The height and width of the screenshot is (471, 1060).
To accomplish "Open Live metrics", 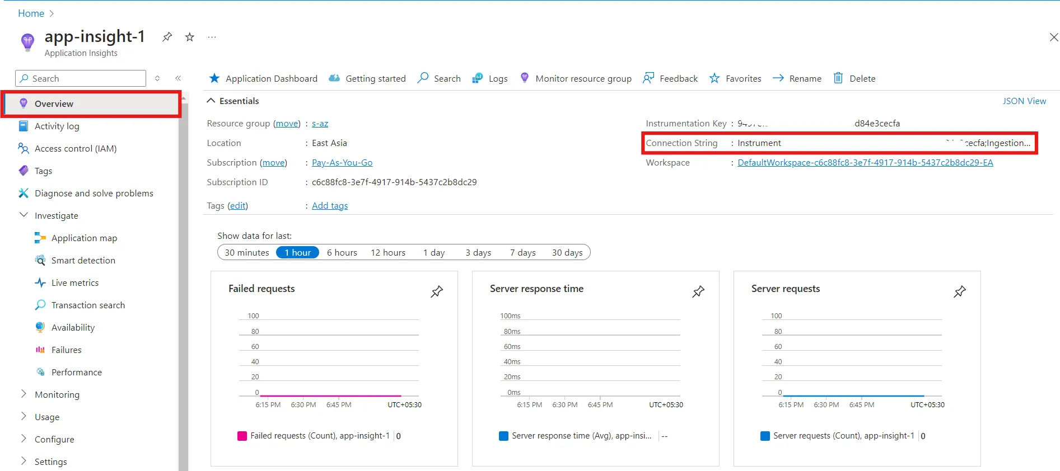I will coord(75,283).
